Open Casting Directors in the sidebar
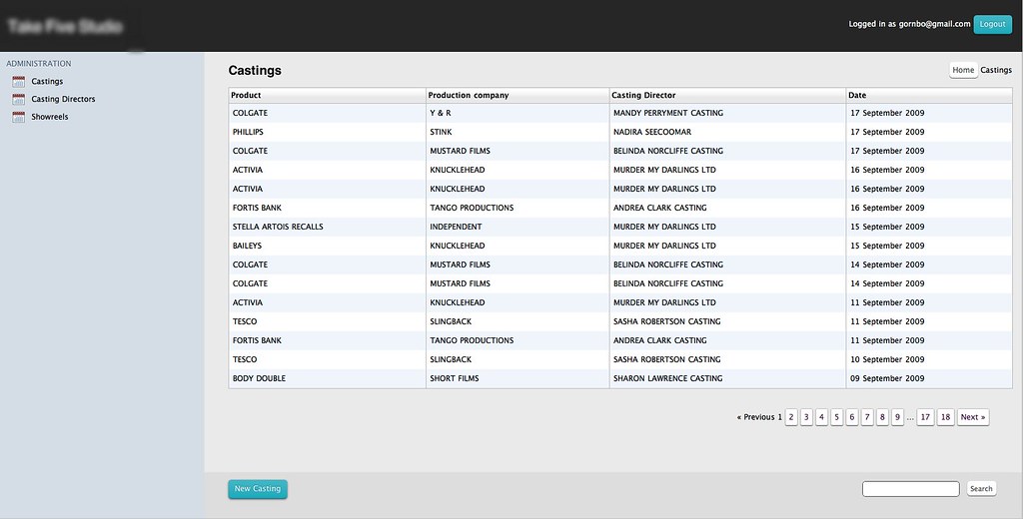Screen dimensions: 1023x519 (x=63, y=99)
